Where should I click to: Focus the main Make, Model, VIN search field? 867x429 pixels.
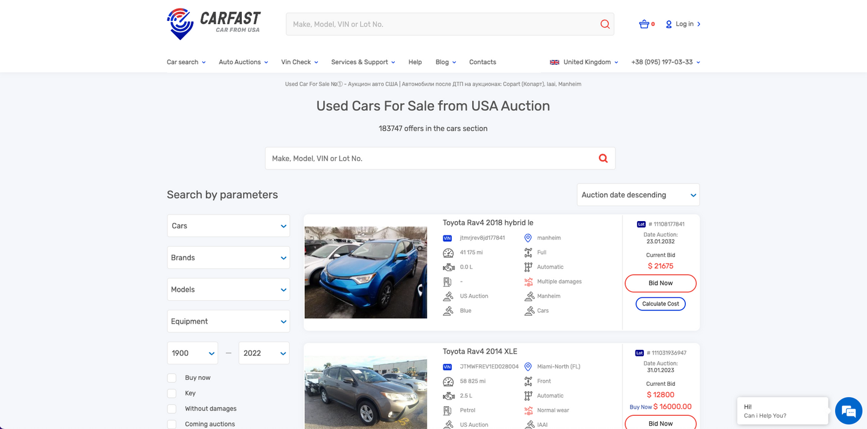click(x=429, y=158)
